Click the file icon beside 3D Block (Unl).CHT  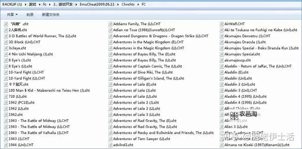click(x=6, y=42)
